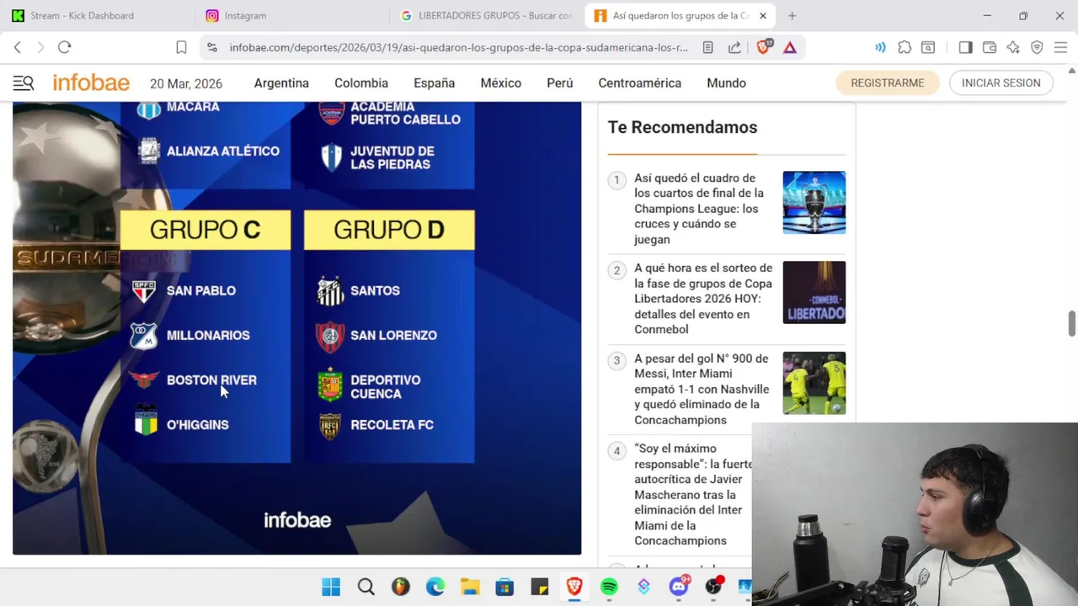
Task: Open Brave Rewards triangle icon
Action: pyautogui.click(x=790, y=47)
